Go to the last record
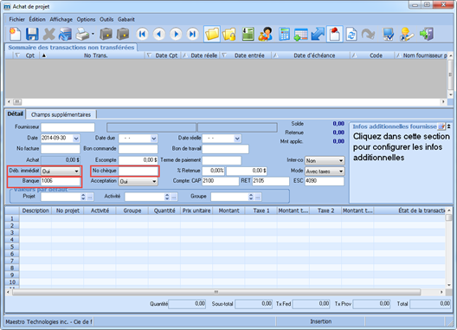 [x=192, y=34]
